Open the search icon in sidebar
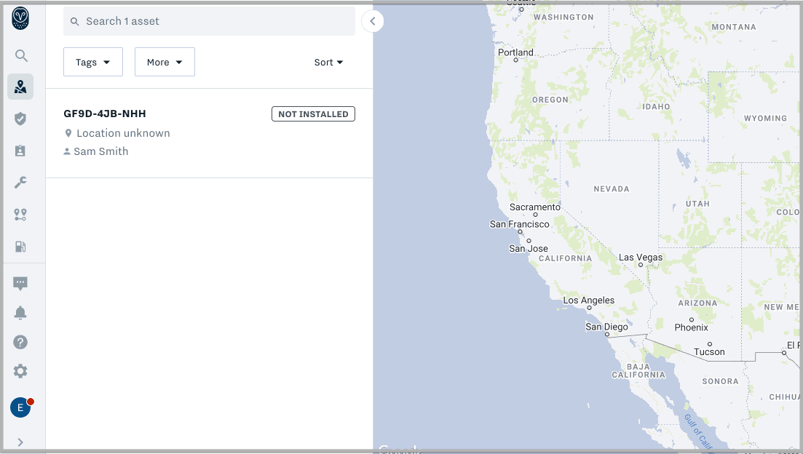Image resolution: width=803 pixels, height=454 pixels. 21,55
